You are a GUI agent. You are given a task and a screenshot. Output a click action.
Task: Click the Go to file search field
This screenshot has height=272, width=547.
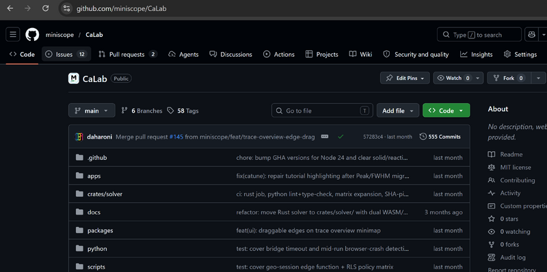pos(322,111)
